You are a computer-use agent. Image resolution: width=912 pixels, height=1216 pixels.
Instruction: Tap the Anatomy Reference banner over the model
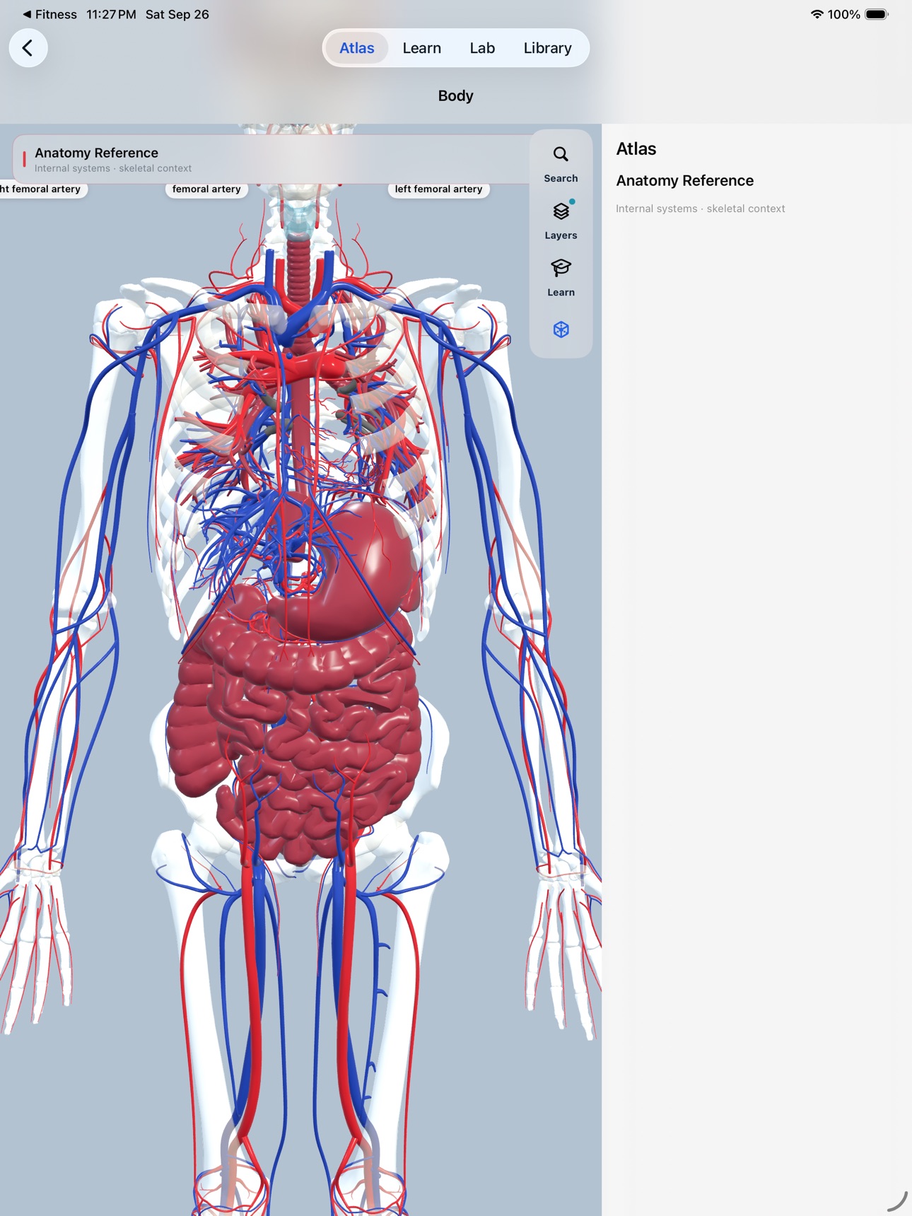[271, 159]
